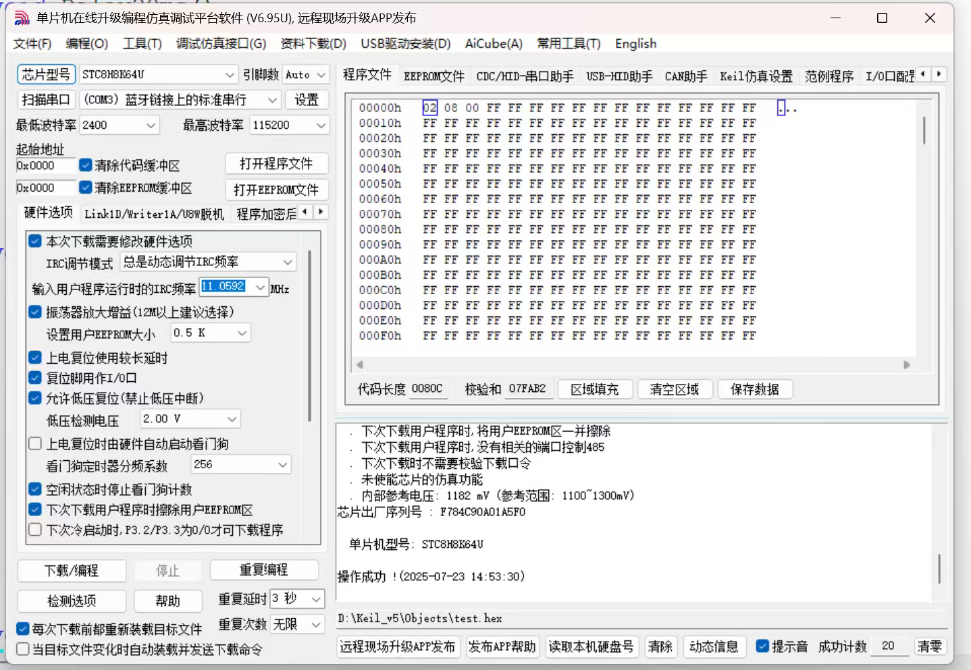Click hex view horizontal scroll left arrow
This screenshot has height=670, width=971.
(x=360, y=364)
